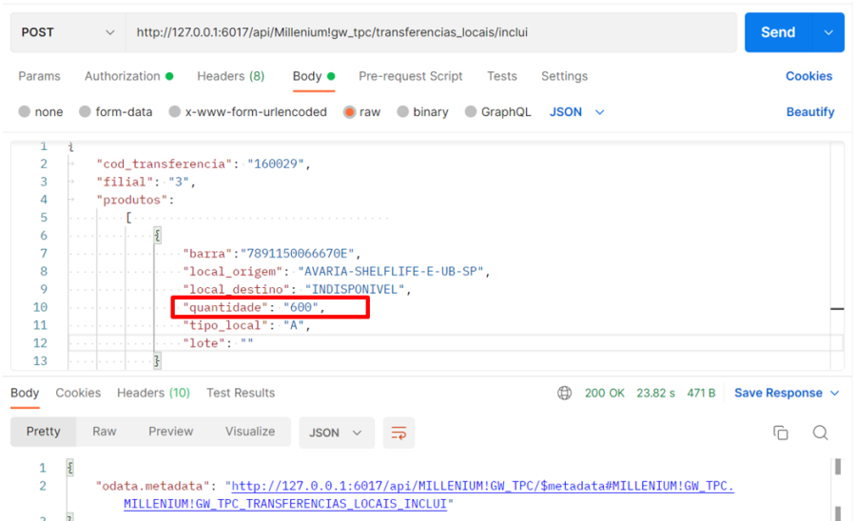Click inside the request URL field
The image size is (856, 521).
tap(431, 32)
